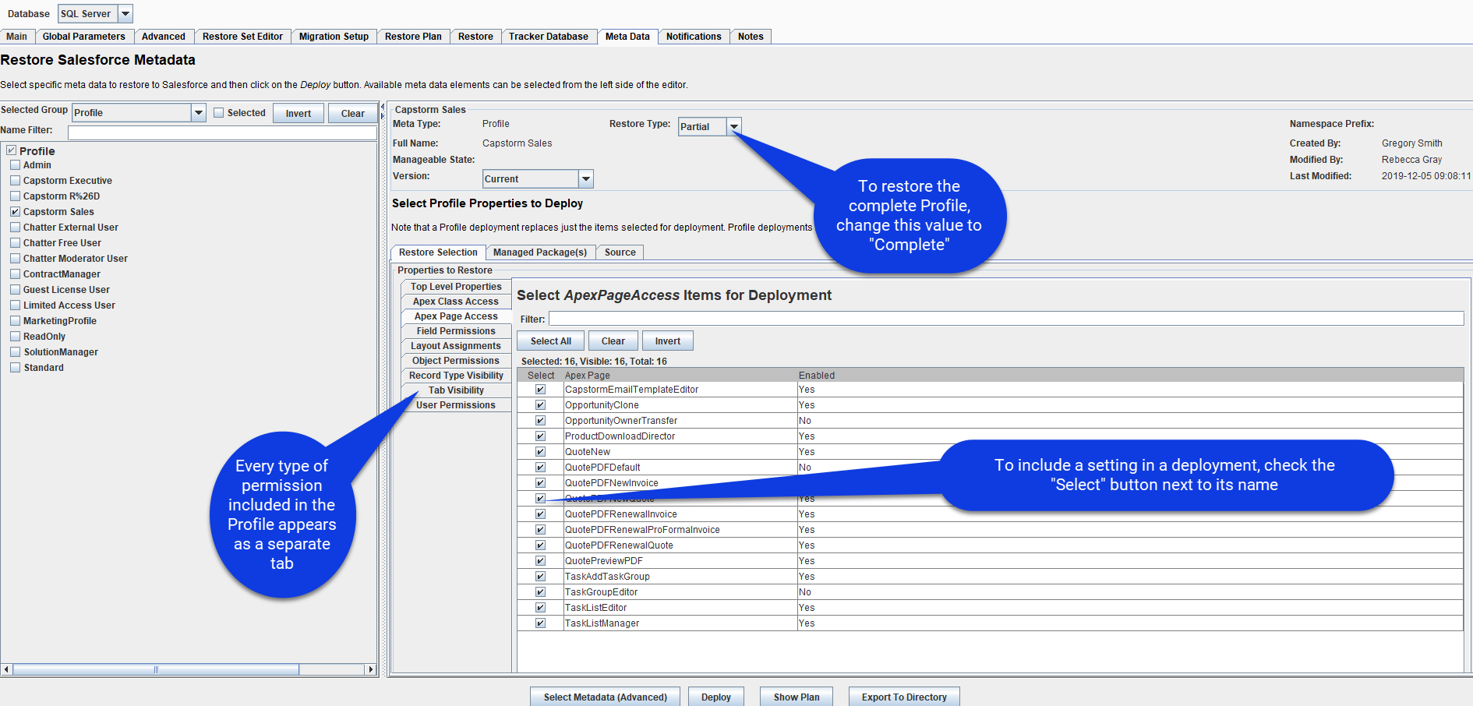Select the Limited Access User entry

[69, 305]
